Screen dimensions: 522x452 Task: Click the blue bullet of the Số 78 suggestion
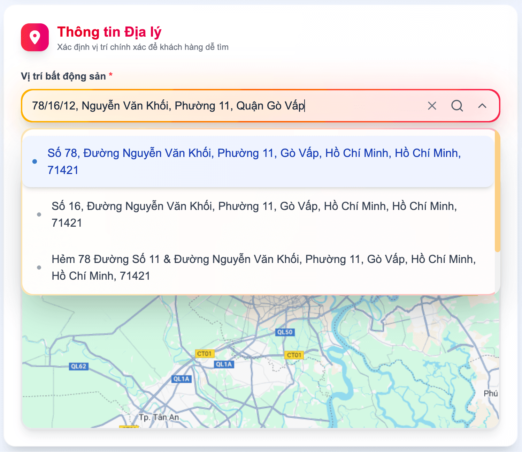tap(35, 161)
